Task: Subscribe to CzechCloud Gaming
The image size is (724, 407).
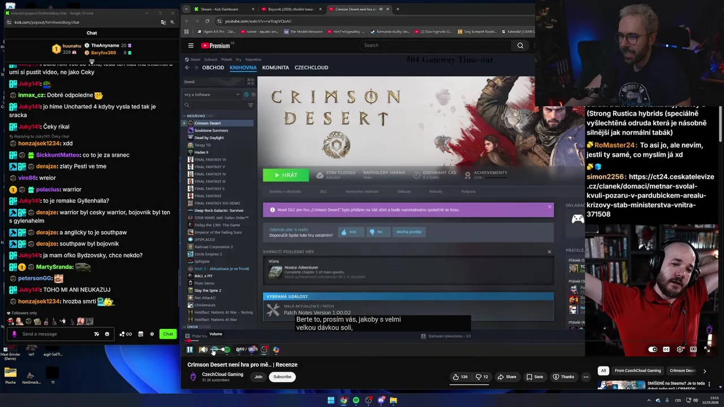Action: coord(282,377)
